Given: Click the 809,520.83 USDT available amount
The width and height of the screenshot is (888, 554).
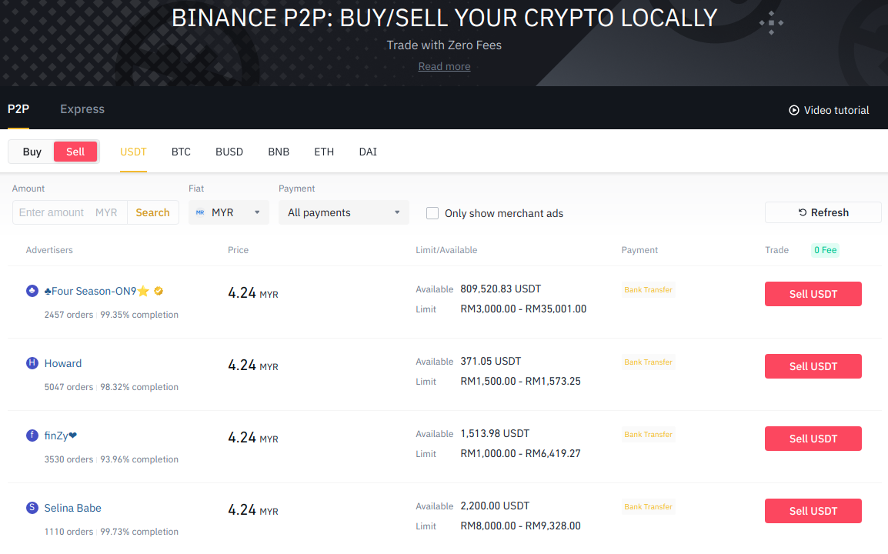Looking at the screenshot, I should (x=501, y=289).
